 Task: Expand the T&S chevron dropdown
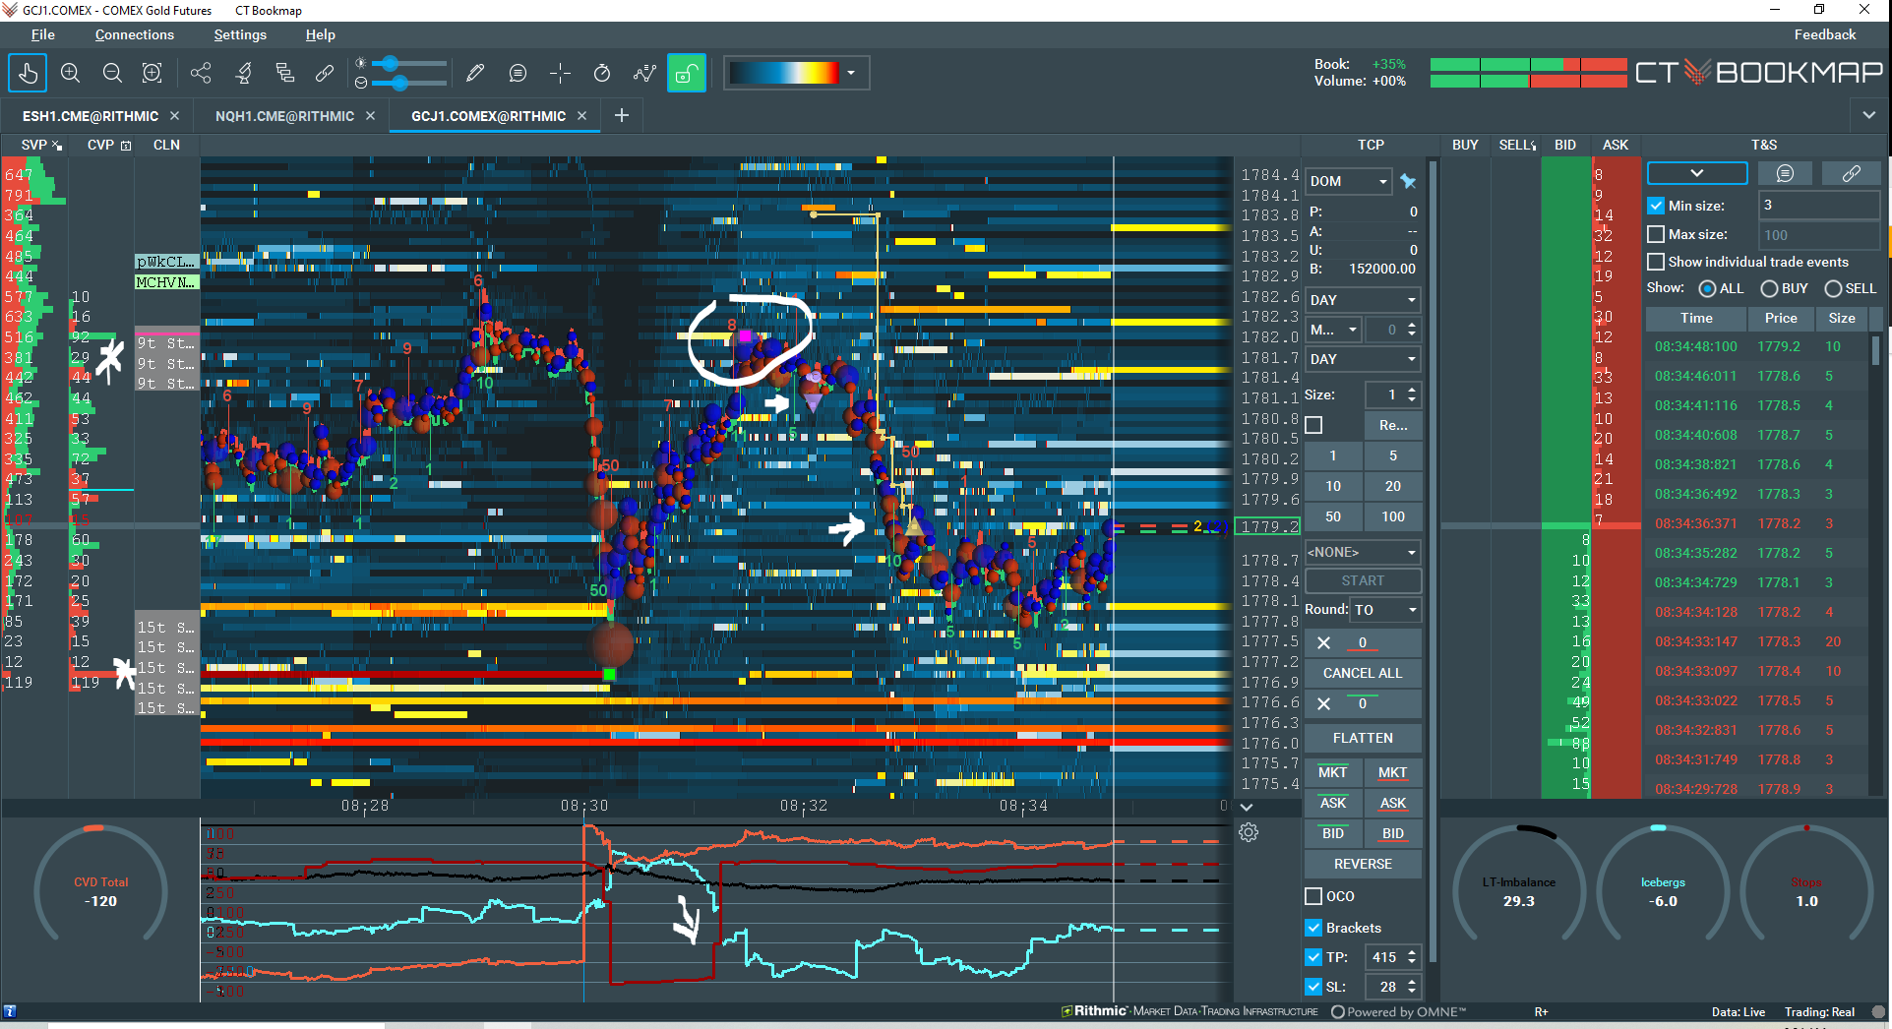(x=1697, y=174)
